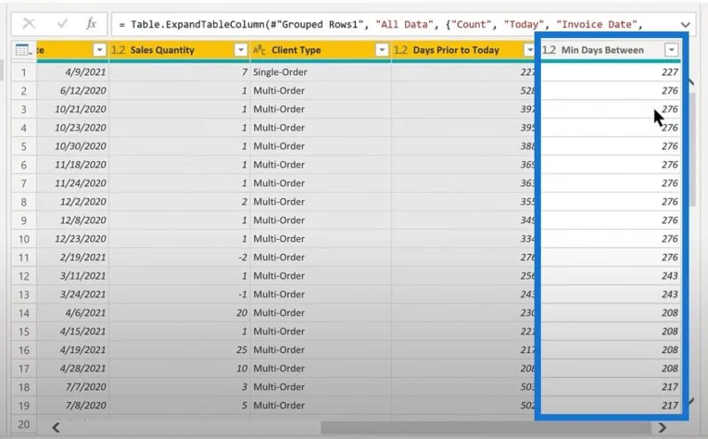The image size is (708, 439).
Task: Click the horizontal scroll left arrow
Action: [56, 427]
